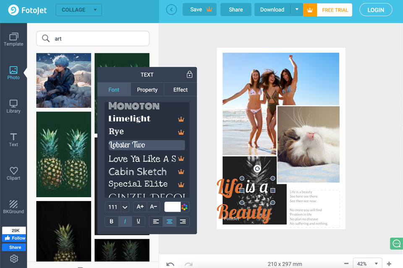The height and width of the screenshot is (268, 403).
Task: Toggle underline formatting
Action: (139, 222)
